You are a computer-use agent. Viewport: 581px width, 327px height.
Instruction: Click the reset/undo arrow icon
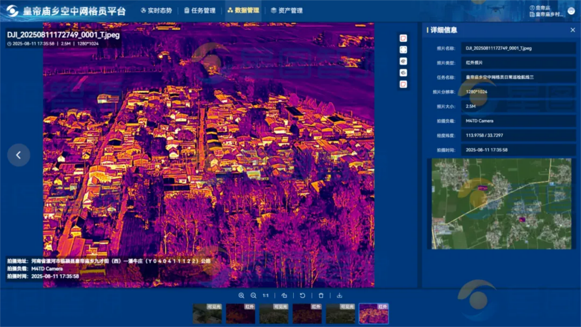click(302, 295)
